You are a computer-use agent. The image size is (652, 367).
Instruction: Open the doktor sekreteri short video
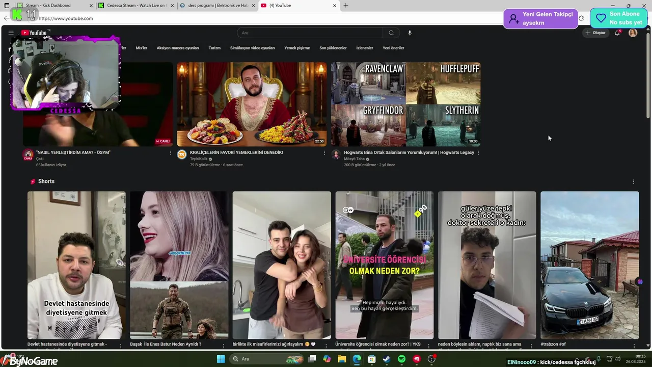[487, 265]
